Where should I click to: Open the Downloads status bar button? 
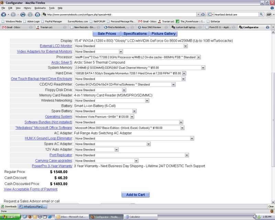[9, 207]
